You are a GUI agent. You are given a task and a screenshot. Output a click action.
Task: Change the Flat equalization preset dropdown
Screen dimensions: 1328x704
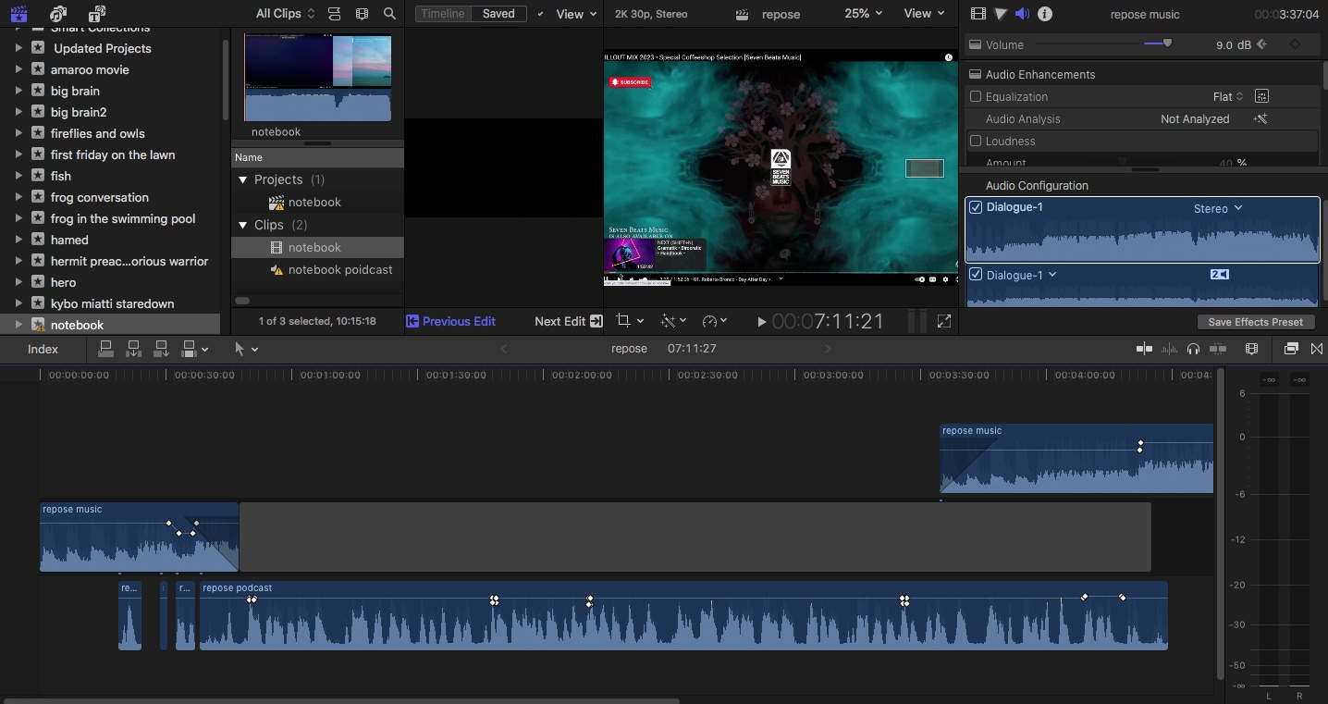coord(1228,96)
